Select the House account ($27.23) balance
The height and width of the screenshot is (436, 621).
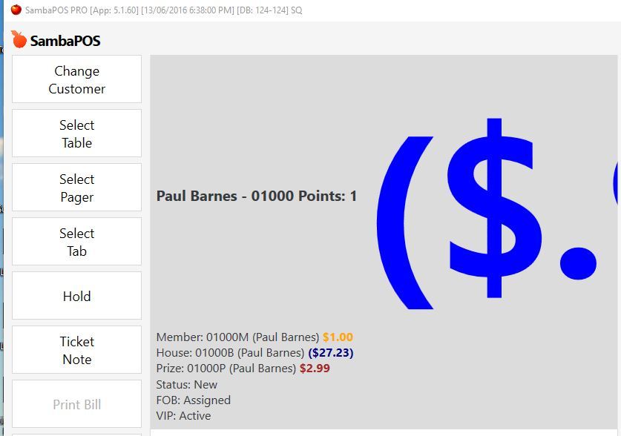(331, 352)
